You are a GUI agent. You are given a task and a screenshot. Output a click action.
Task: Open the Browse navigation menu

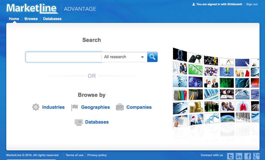pos(31,19)
